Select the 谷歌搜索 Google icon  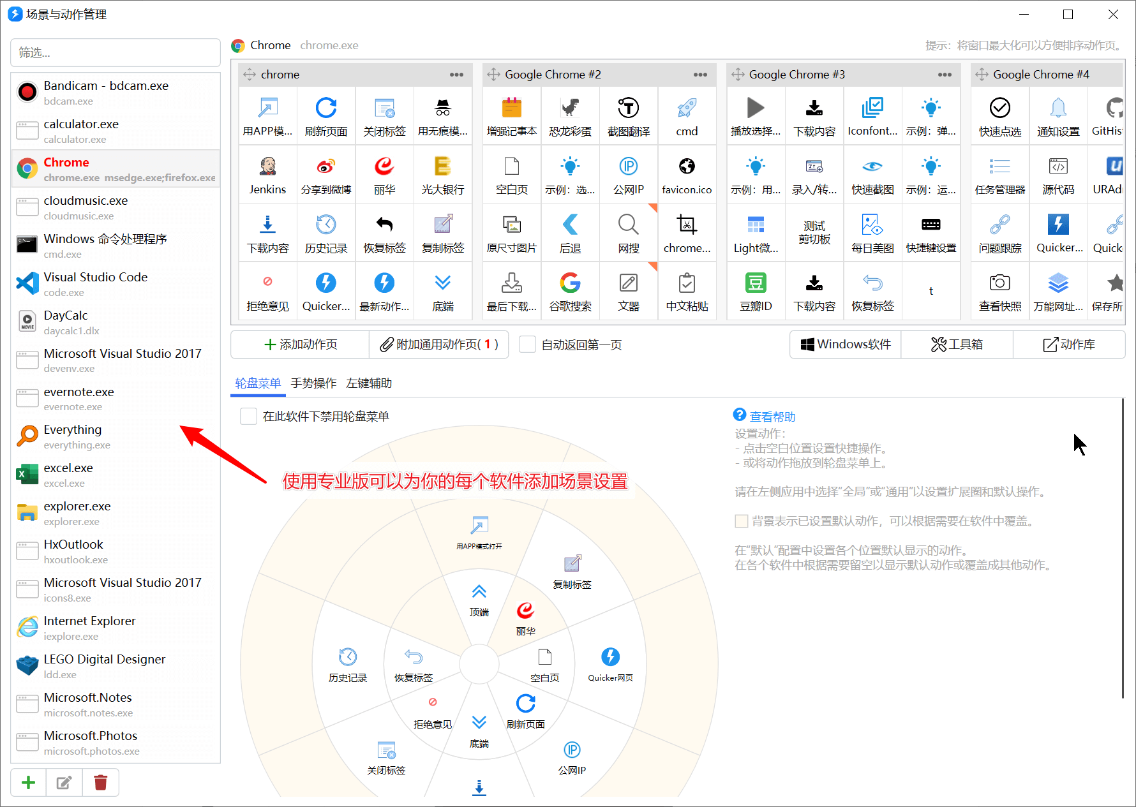[571, 283]
